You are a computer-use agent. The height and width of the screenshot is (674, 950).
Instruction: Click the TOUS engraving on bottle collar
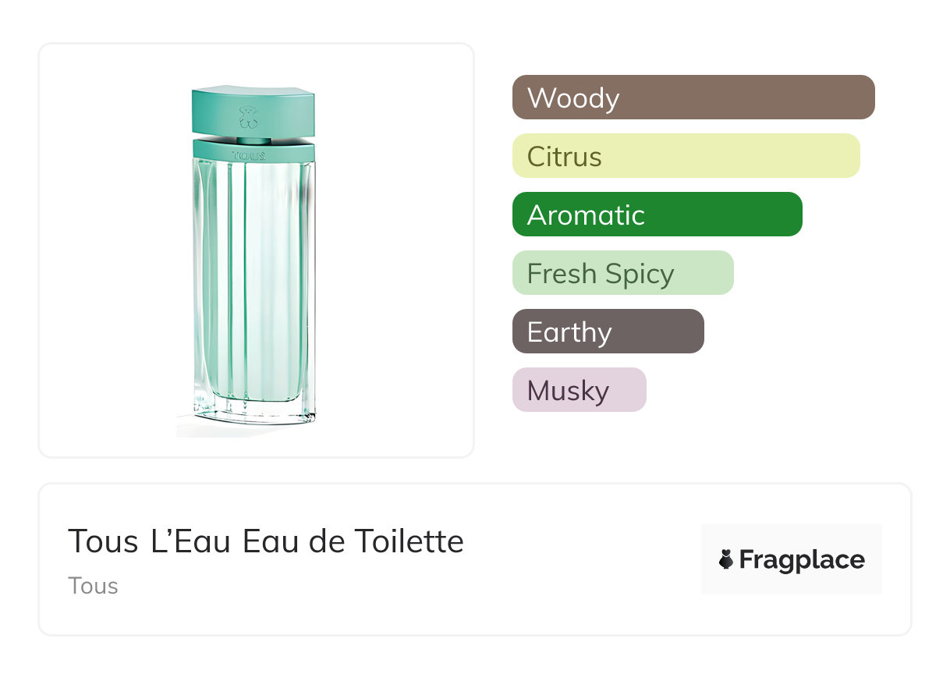248,155
